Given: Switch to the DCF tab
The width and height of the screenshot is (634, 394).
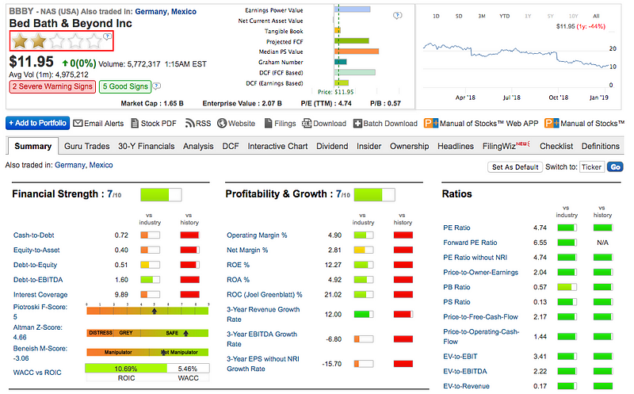Looking at the screenshot, I should click(x=231, y=146).
